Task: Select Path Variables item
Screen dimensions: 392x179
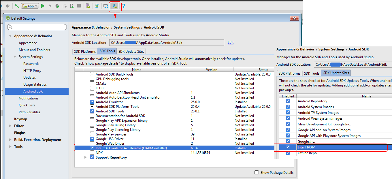Action: 29,112
